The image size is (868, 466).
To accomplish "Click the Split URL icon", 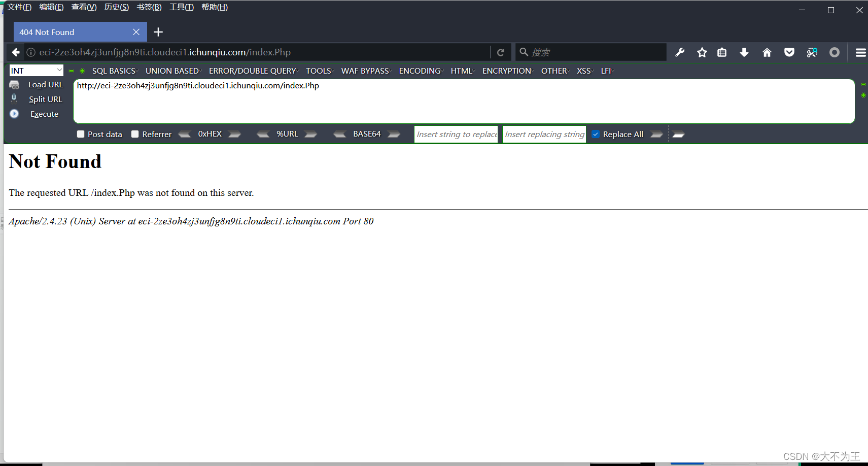I will pyautogui.click(x=14, y=98).
